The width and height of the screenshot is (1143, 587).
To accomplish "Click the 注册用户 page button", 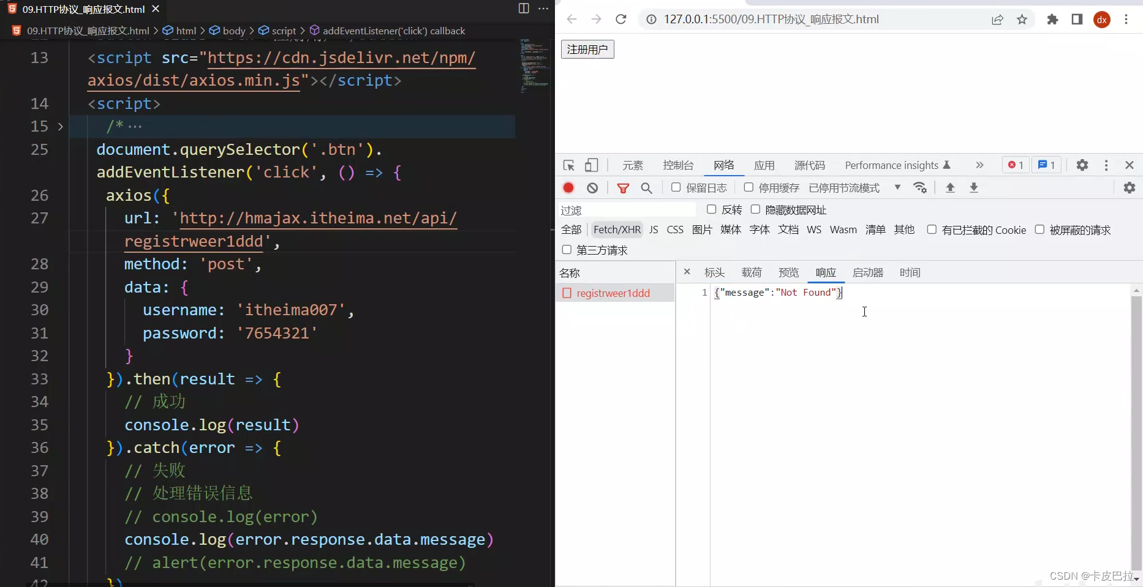I will 587,49.
